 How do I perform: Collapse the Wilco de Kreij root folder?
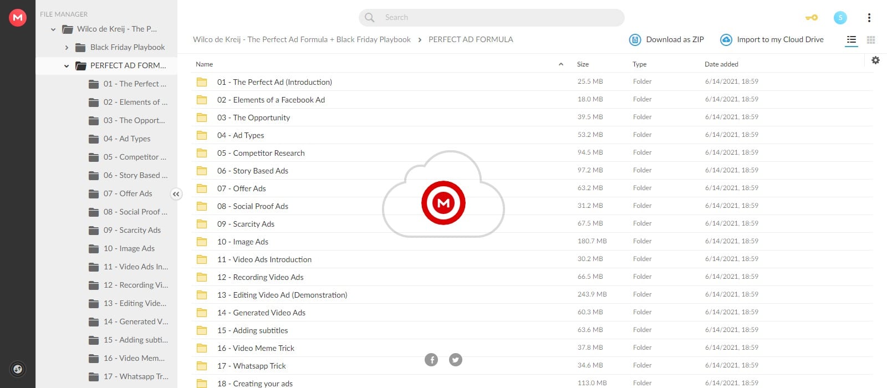(53, 29)
